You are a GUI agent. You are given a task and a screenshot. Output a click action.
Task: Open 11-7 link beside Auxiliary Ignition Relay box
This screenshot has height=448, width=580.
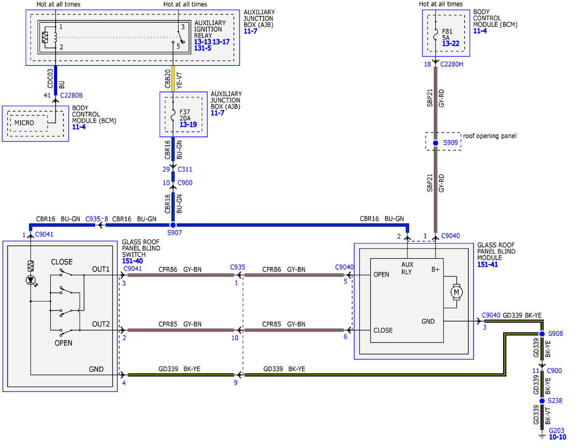251,30
